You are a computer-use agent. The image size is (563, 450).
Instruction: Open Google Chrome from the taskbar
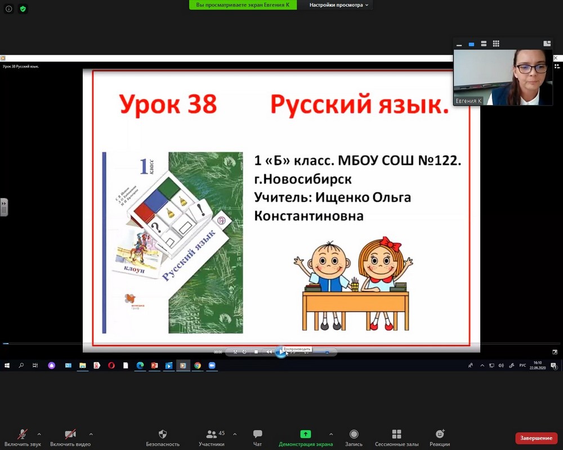198,366
